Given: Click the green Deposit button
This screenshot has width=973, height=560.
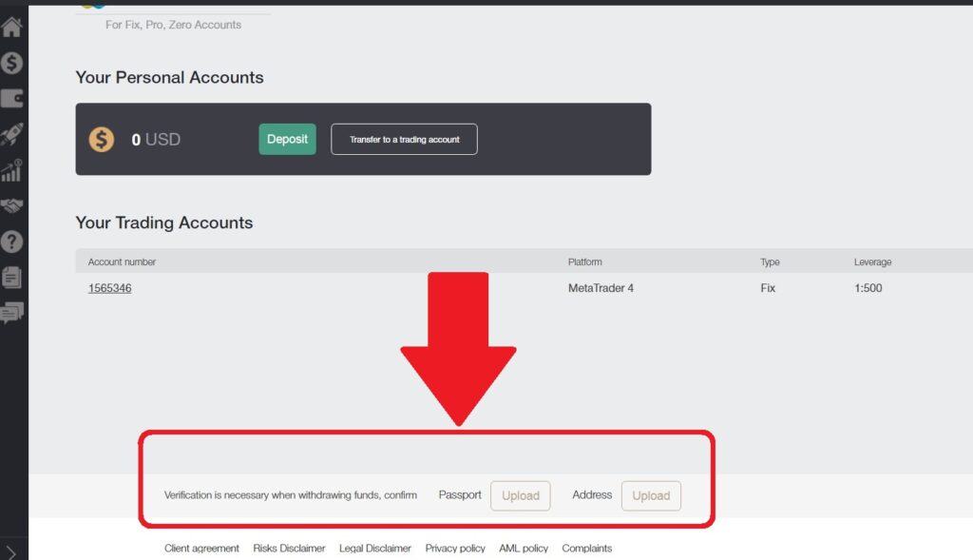Looking at the screenshot, I should 287,139.
